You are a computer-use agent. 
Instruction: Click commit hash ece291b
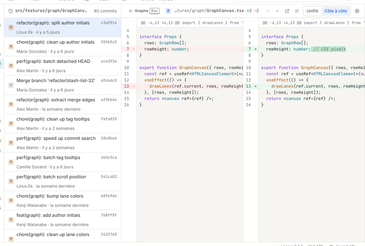(x=109, y=61)
